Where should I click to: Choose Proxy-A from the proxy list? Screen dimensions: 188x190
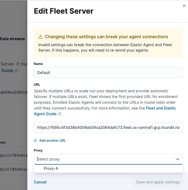click(x=51, y=168)
